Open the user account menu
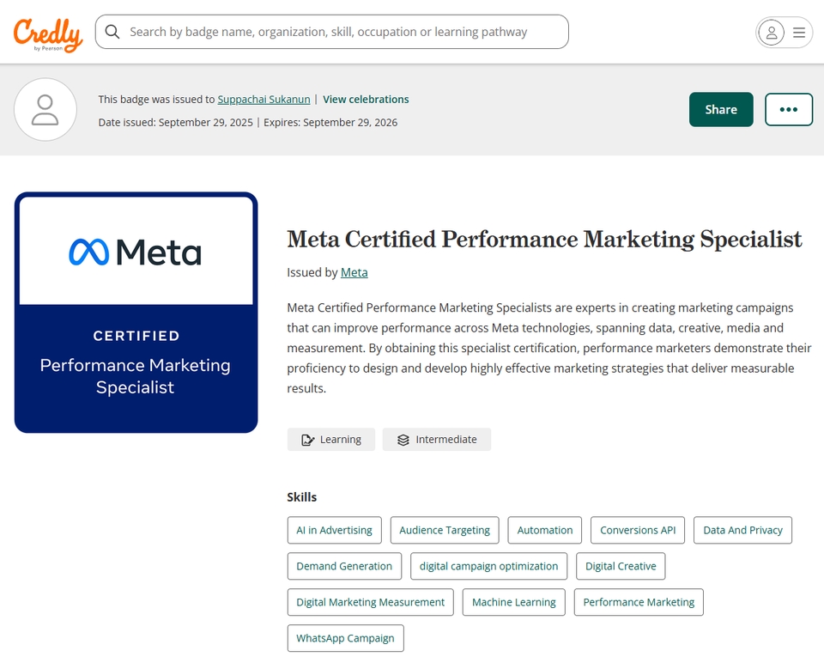Screen dimensions: 824x657 click(784, 33)
